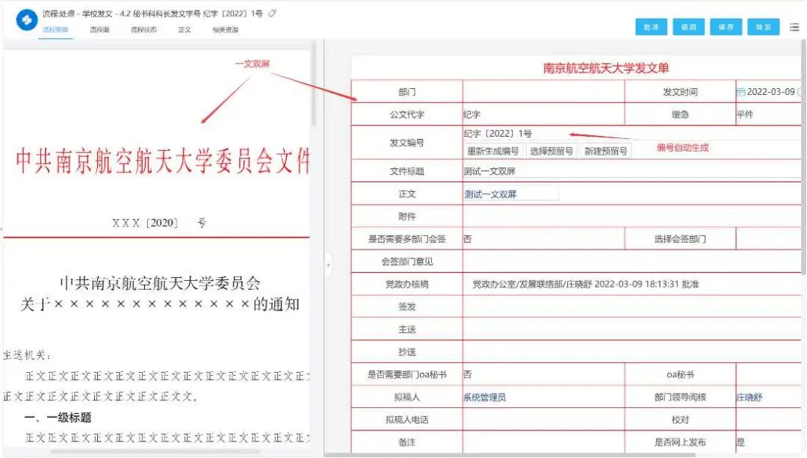Click the document number line XXX〔2020〕号
This screenshot has height=458, width=807.
[159, 223]
